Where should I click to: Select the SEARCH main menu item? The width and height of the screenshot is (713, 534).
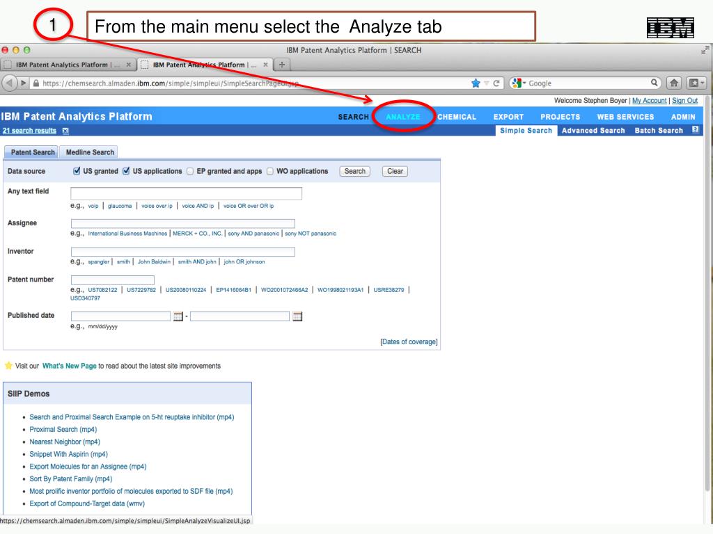353,117
